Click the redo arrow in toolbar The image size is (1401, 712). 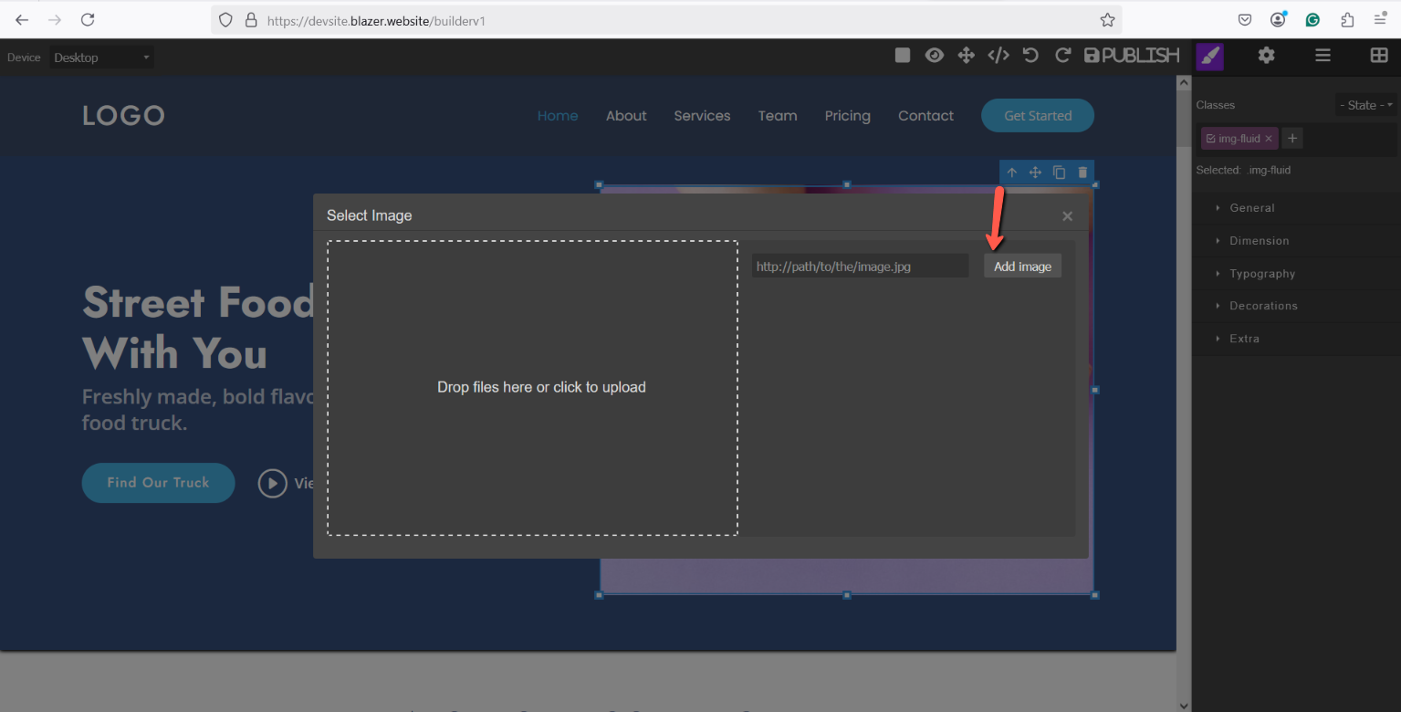click(1062, 56)
